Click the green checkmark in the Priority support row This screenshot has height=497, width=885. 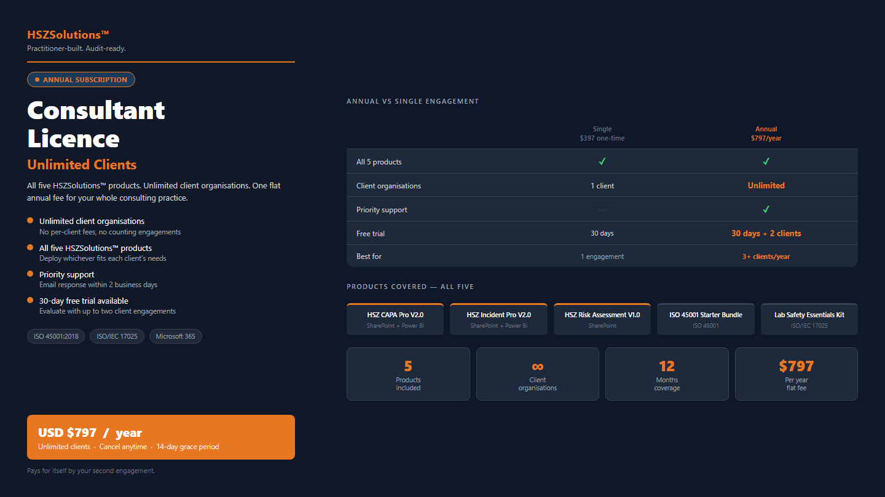766,209
